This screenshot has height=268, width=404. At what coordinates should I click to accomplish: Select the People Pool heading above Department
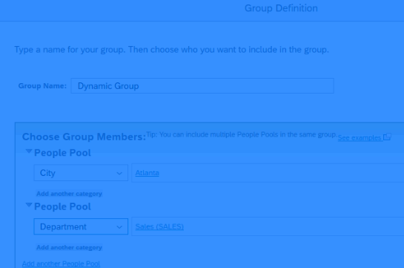point(62,206)
